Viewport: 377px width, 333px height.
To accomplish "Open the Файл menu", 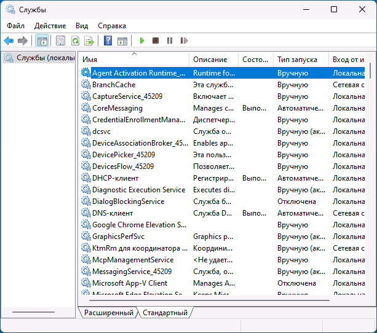I will click(15, 26).
